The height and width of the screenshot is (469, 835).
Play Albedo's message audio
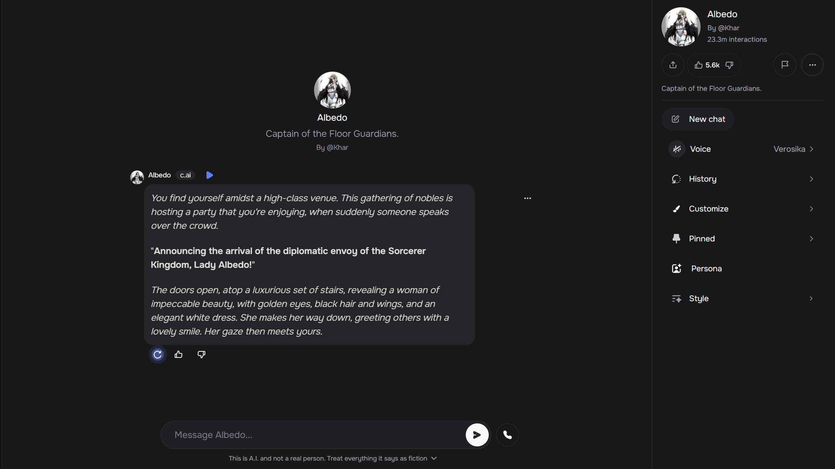(x=210, y=175)
